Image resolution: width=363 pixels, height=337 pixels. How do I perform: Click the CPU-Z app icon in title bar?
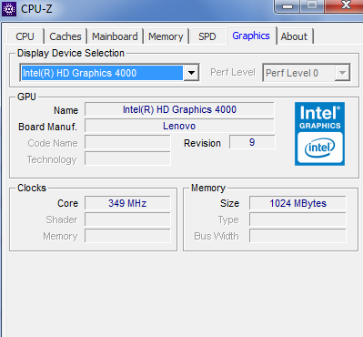pyautogui.click(x=9, y=9)
